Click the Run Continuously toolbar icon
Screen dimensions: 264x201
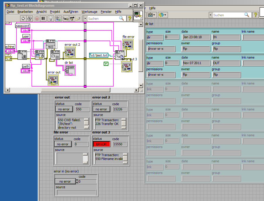(x=29, y=18)
